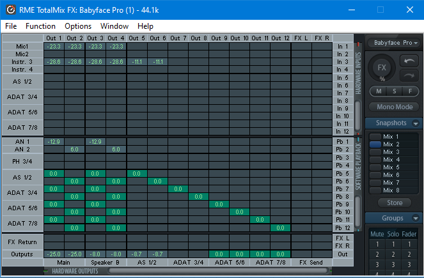Viewport: 424px width, 278px height.
Task: Click the redo arrow icon
Action: 409,76
